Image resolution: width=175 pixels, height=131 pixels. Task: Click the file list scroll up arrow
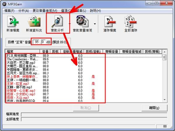164,52
